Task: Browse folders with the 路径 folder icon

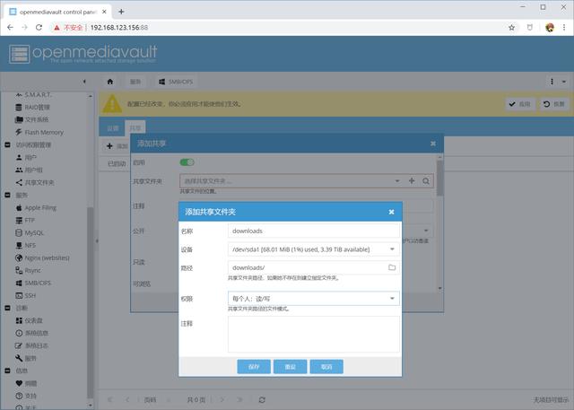Action: 392,267
